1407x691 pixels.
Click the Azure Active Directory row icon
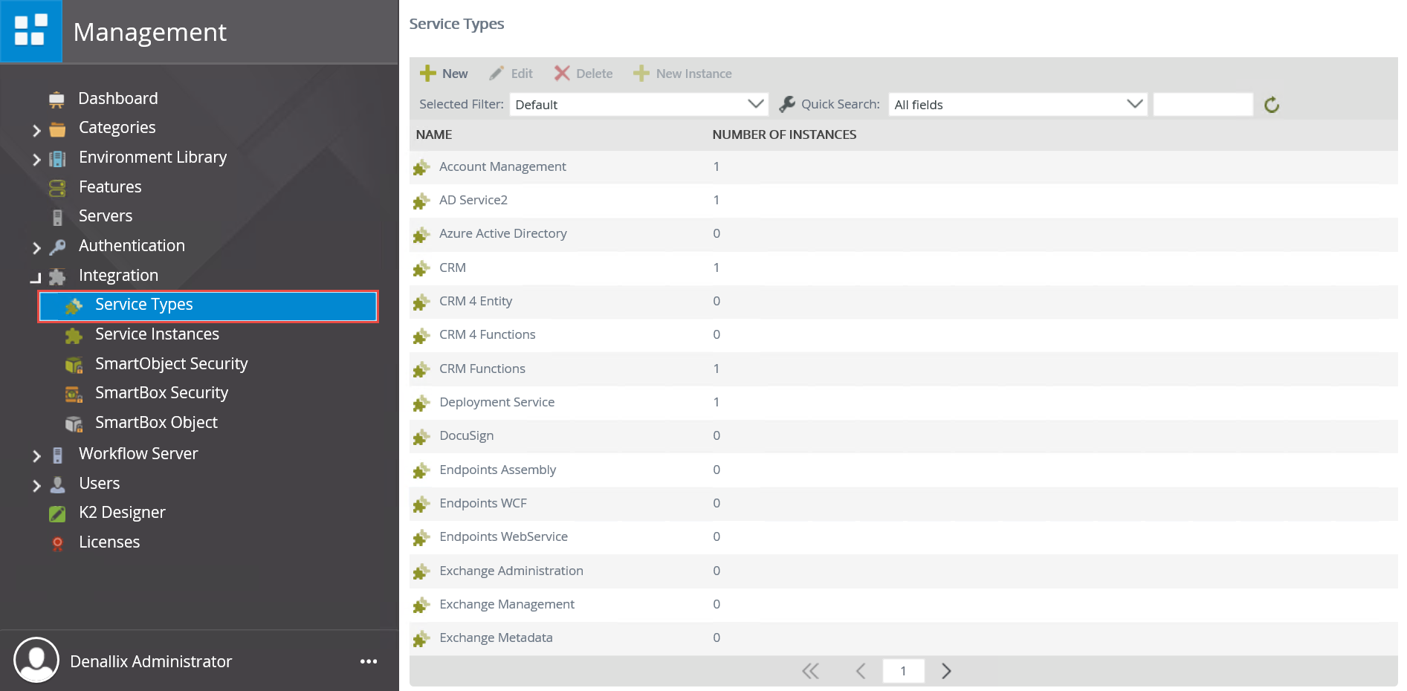421,235
